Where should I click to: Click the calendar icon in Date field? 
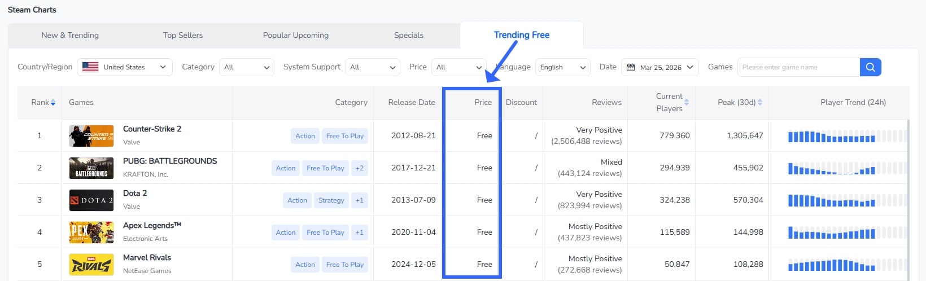coord(631,67)
